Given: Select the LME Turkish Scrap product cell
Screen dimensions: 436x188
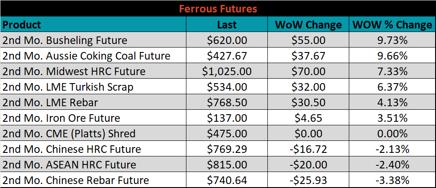Looking at the screenshot, I should (93, 86).
